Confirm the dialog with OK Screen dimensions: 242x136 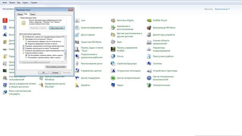click(43, 73)
